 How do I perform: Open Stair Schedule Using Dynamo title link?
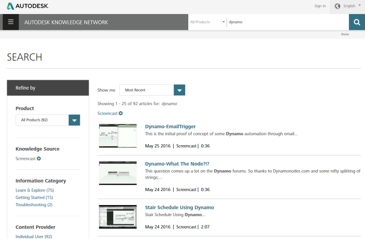point(179,207)
